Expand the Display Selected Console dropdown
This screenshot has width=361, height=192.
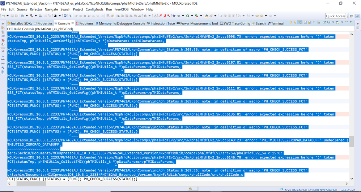333,22
